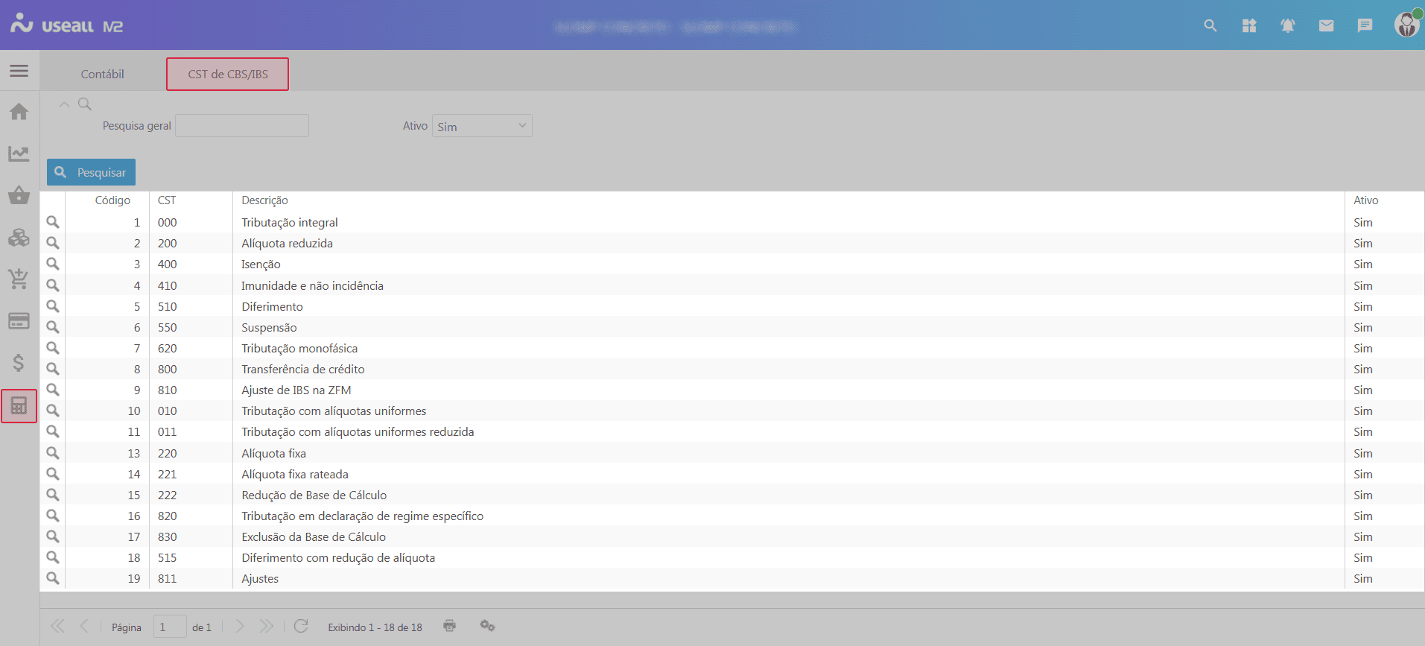Screen dimensions: 1425x646
Task: Switch to the Contábil tab
Action: [x=103, y=75]
